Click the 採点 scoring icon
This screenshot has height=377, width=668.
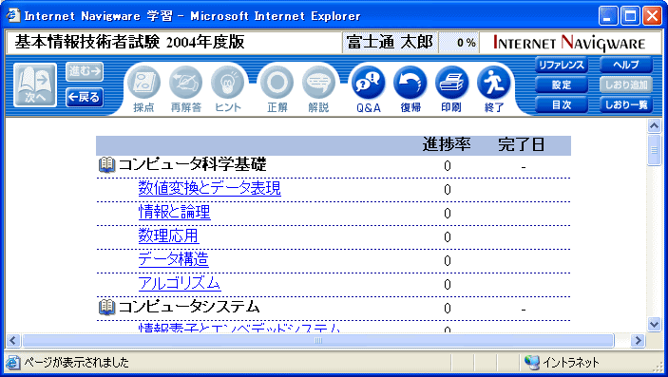pos(143,83)
